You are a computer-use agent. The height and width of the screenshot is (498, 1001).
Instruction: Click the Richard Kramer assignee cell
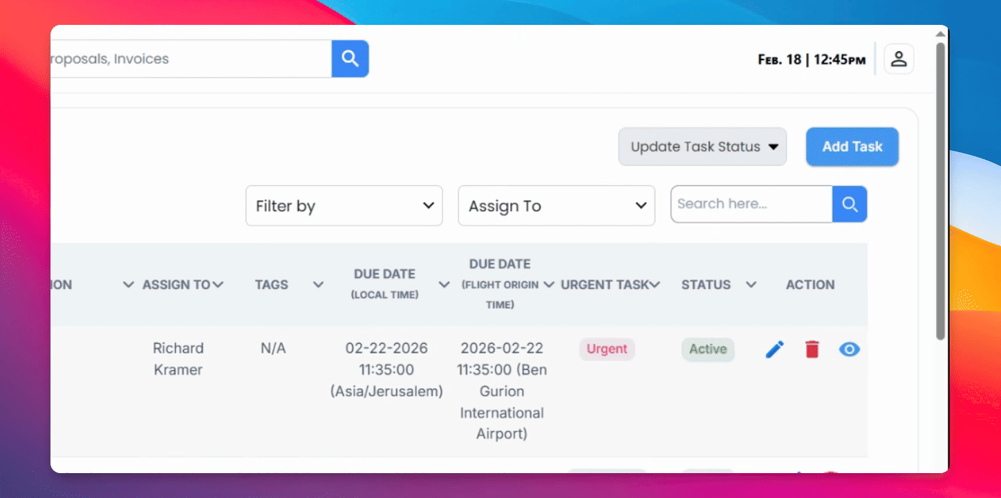[x=178, y=358]
